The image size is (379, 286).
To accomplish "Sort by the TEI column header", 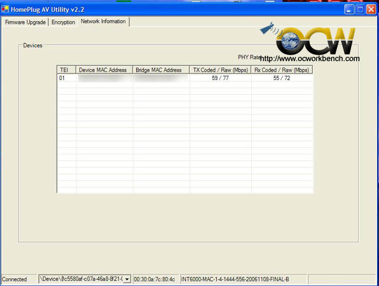I will [x=66, y=70].
